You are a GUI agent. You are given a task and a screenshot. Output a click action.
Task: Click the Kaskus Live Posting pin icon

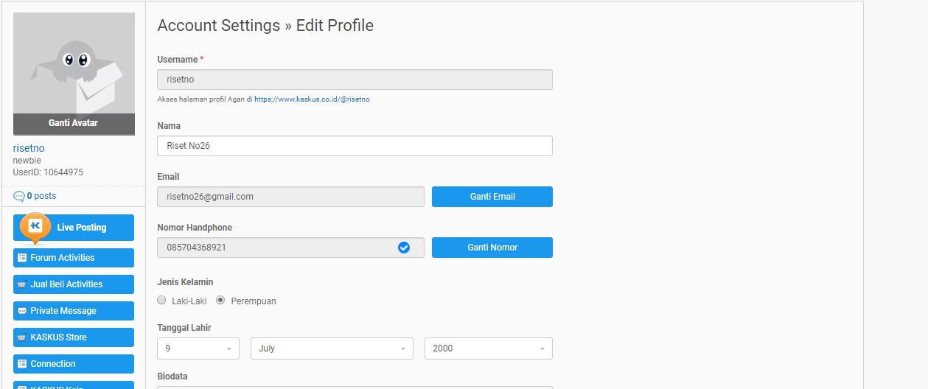click(35, 227)
